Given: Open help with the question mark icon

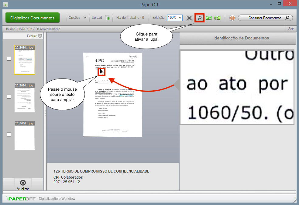Looking at the screenshot, I should click(x=232, y=18).
